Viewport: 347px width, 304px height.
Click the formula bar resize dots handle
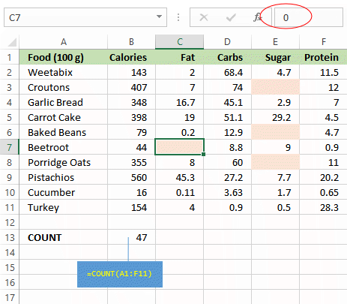click(178, 17)
